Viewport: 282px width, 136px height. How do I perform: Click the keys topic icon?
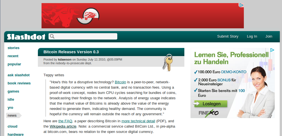click(x=168, y=62)
